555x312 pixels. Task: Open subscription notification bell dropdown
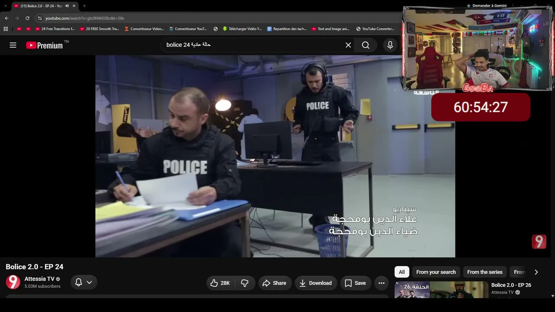click(84, 283)
